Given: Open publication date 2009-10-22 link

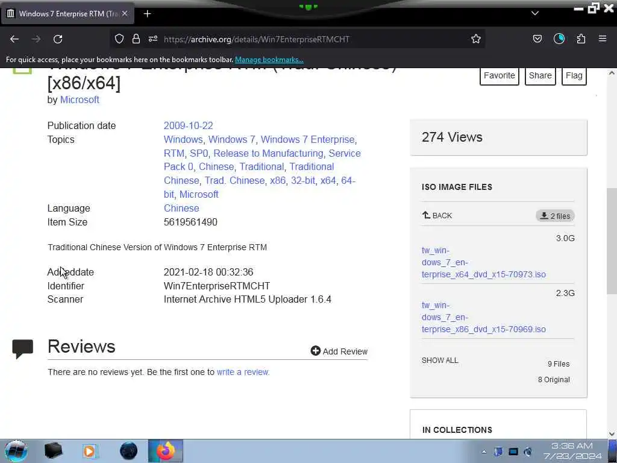Looking at the screenshot, I should click(x=188, y=125).
